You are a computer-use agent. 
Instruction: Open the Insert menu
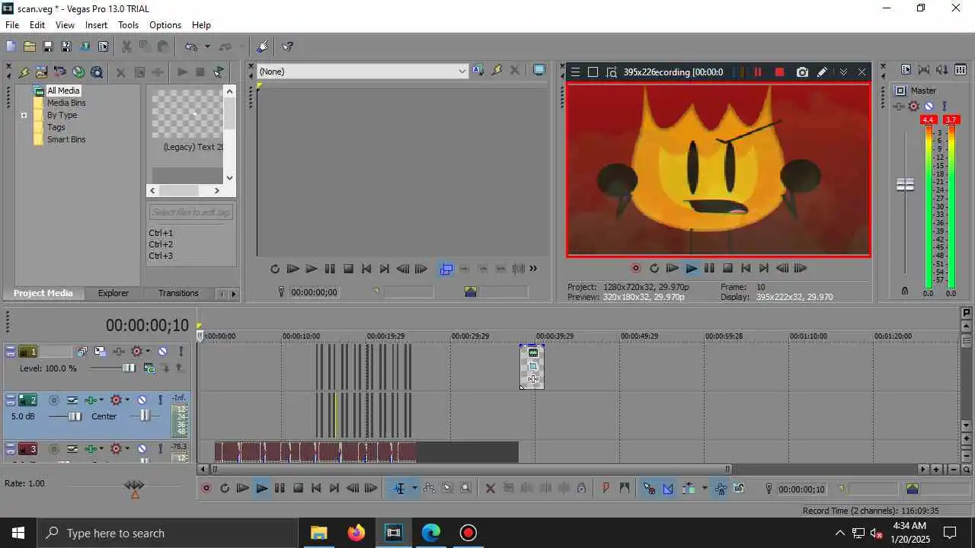pos(96,25)
